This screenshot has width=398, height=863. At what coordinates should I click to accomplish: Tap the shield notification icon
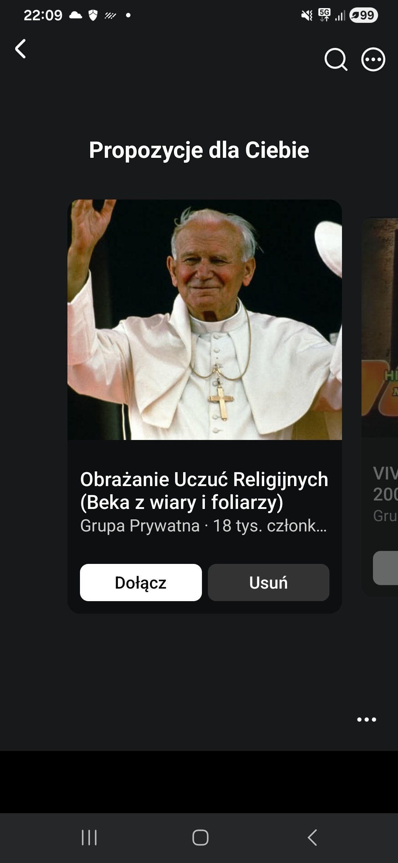pos(93,15)
